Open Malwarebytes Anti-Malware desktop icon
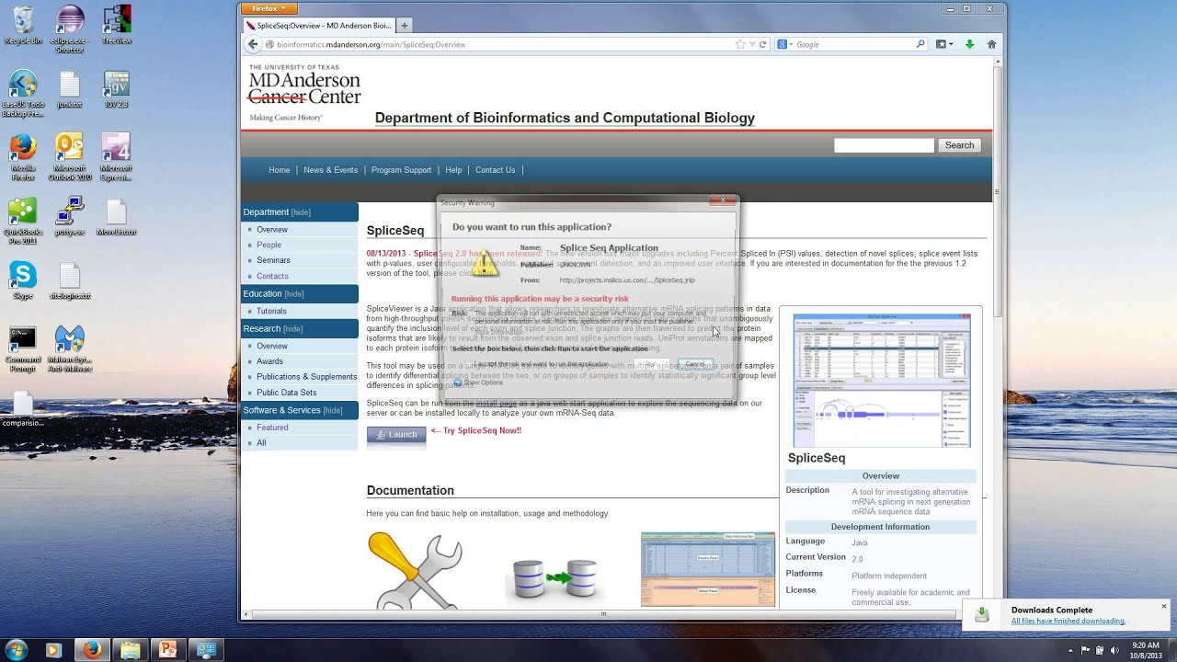 [70, 348]
